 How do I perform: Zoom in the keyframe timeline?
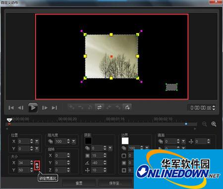click(214, 124)
